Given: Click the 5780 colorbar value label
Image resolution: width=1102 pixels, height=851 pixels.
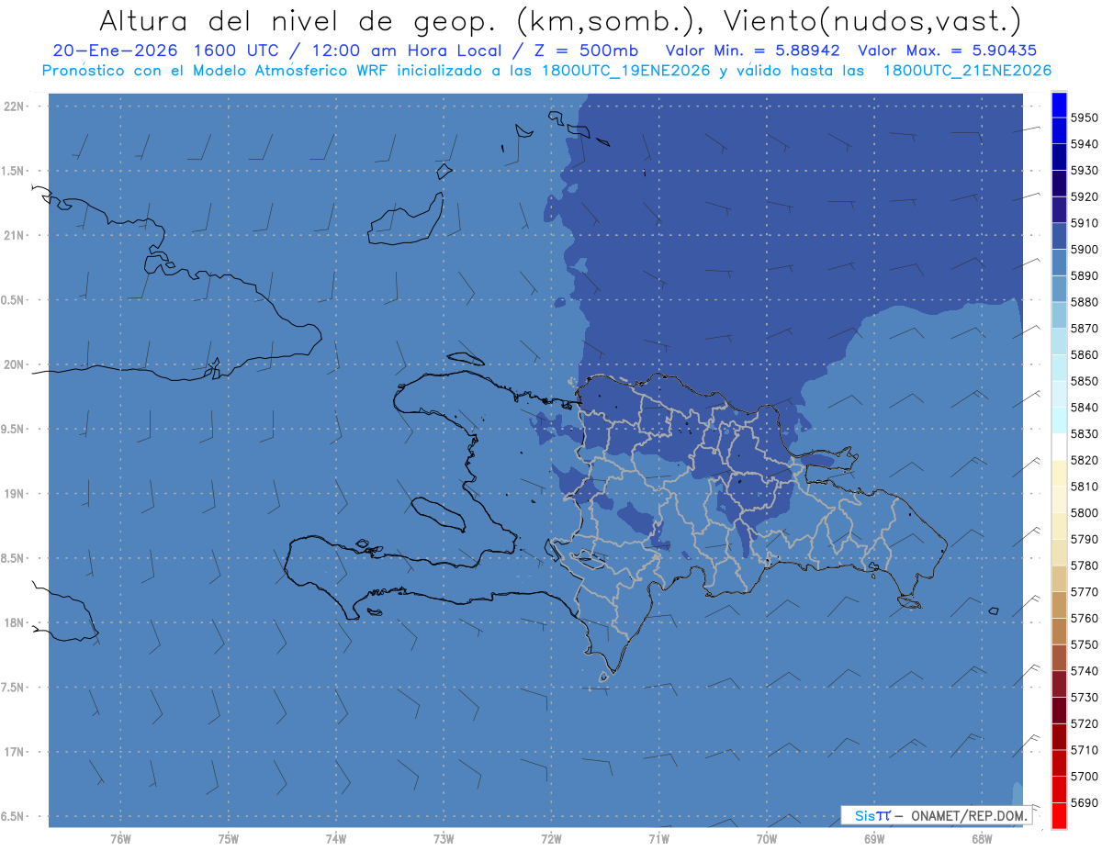Looking at the screenshot, I should [x=1084, y=565].
